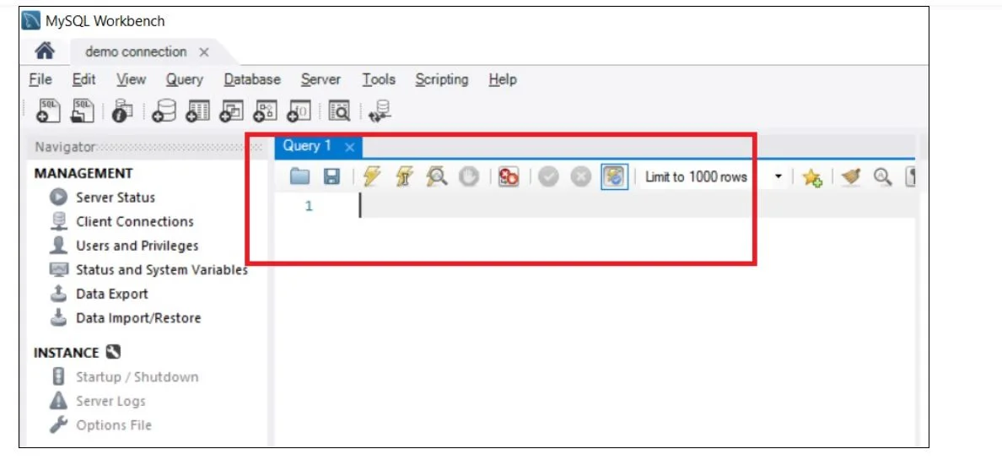1002x476 pixels.
Task: Save the script with floppy disk icon
Action: point(331,176)
